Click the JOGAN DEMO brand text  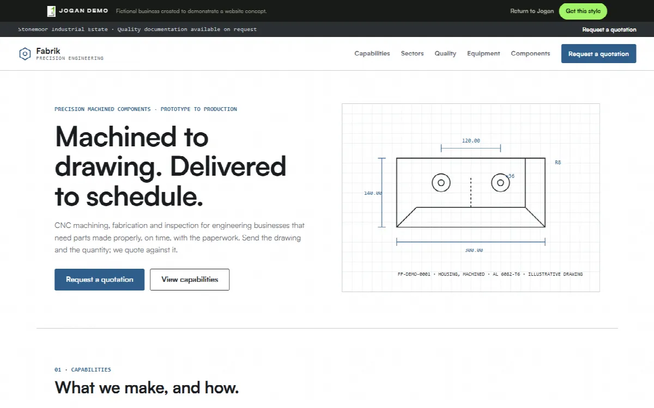[83, 11]
